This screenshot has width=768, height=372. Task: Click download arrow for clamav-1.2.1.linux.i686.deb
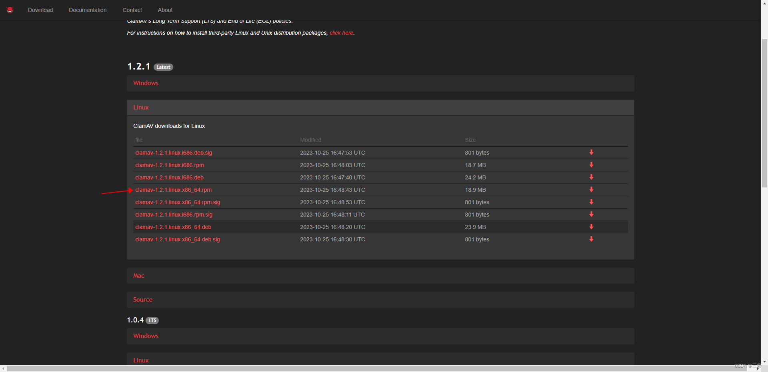591,177
